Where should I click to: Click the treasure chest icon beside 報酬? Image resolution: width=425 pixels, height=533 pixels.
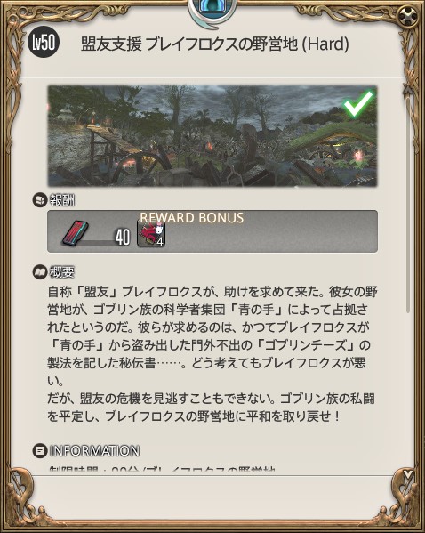(x=40, y=200)
